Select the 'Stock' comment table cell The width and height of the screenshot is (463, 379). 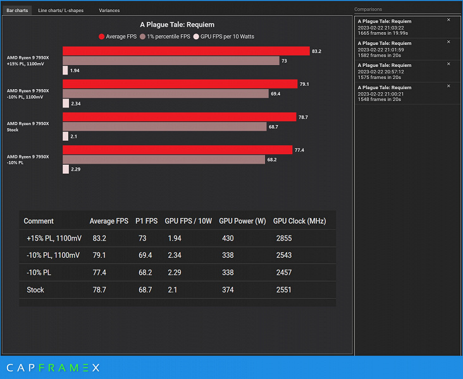[35, 290]
